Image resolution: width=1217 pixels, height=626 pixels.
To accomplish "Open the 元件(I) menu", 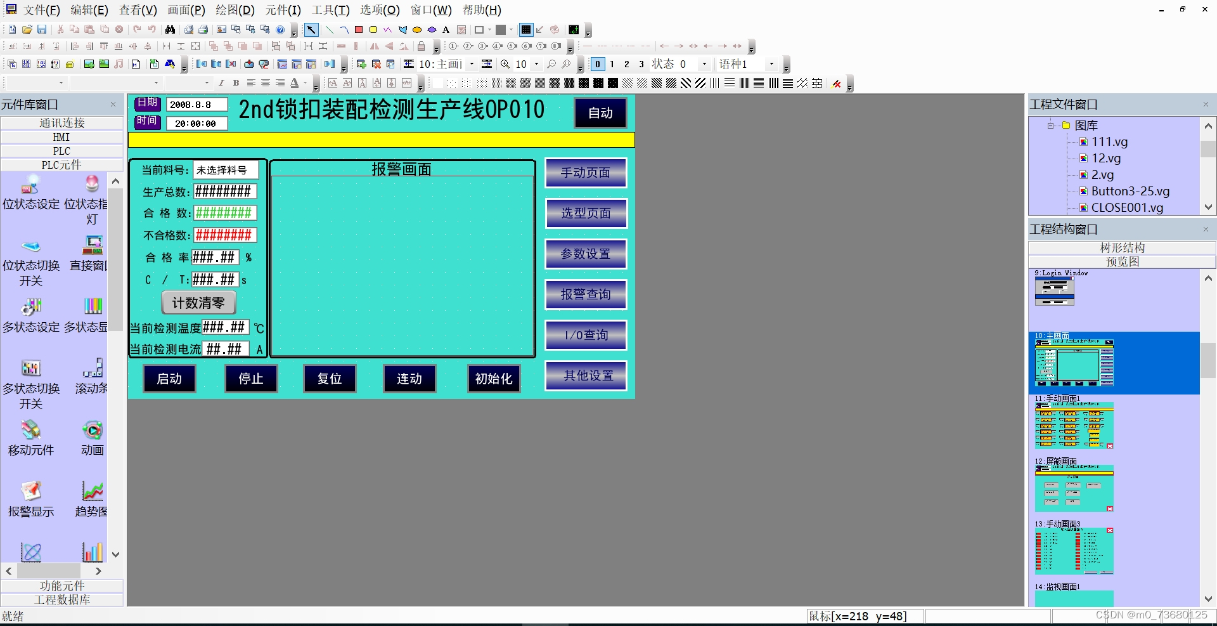I will click(x=283, y=10).
